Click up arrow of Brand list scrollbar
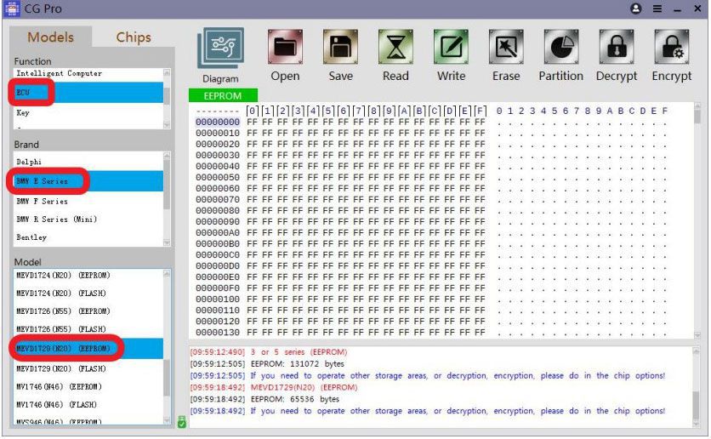711x439 pixels. pos(167,156)
